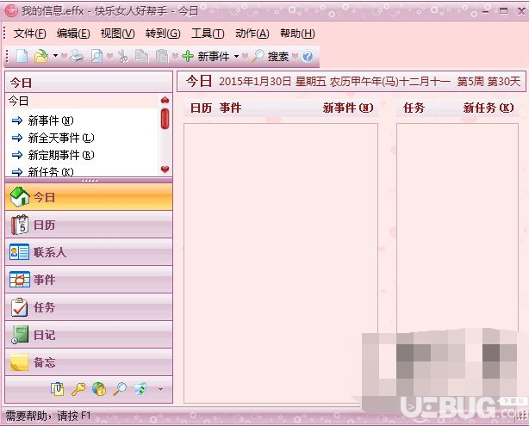This screenshot has height=426, width=529.
Task: Switch to the 今日 house navigation button
Action: coord(89,197)
